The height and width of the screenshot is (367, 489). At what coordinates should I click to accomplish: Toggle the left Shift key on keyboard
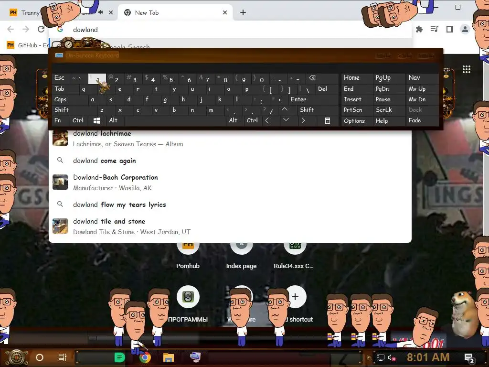[x=75, y=110]
